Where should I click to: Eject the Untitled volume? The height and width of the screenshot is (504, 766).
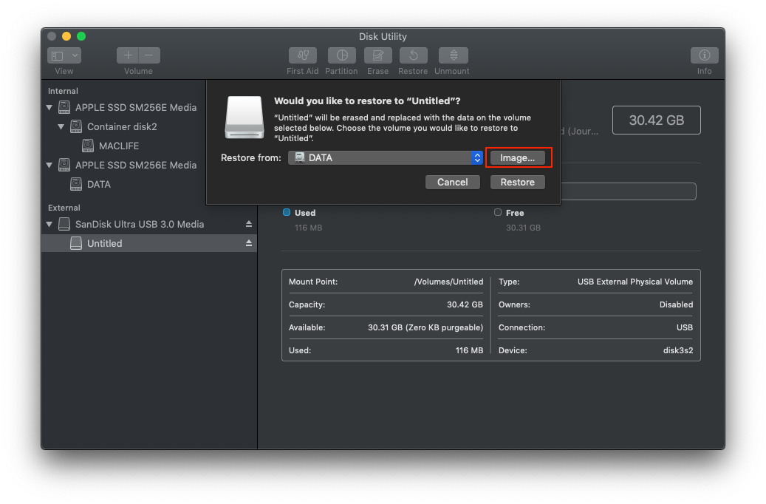(249, 242)
